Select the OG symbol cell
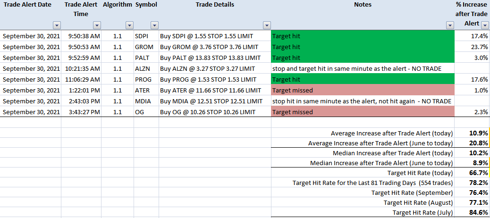 point(146,112)
